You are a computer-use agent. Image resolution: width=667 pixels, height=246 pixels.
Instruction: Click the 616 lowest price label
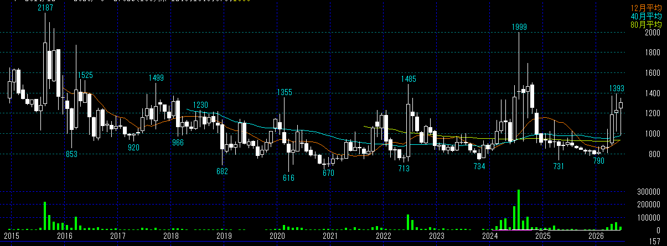[288, 178]
